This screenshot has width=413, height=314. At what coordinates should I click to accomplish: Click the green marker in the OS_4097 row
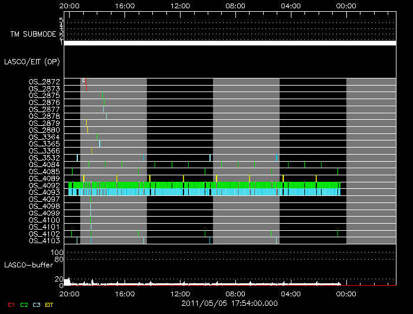tap(90, 199)
